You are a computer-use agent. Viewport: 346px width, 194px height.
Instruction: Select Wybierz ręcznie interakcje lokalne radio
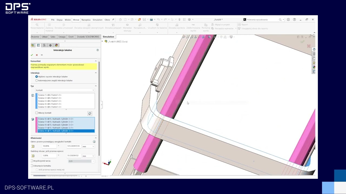pyautogui.click(x=36, y=77)
